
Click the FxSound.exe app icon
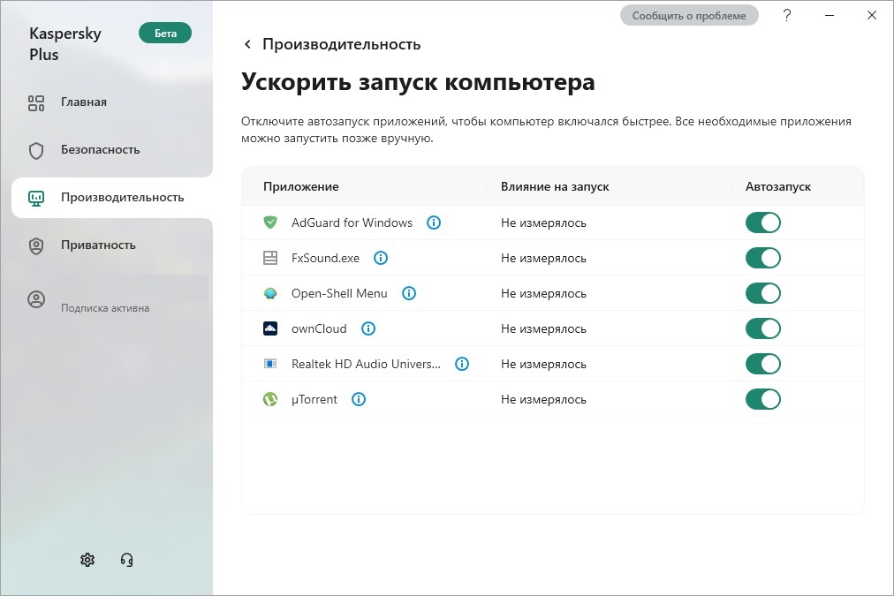[270, 258]
